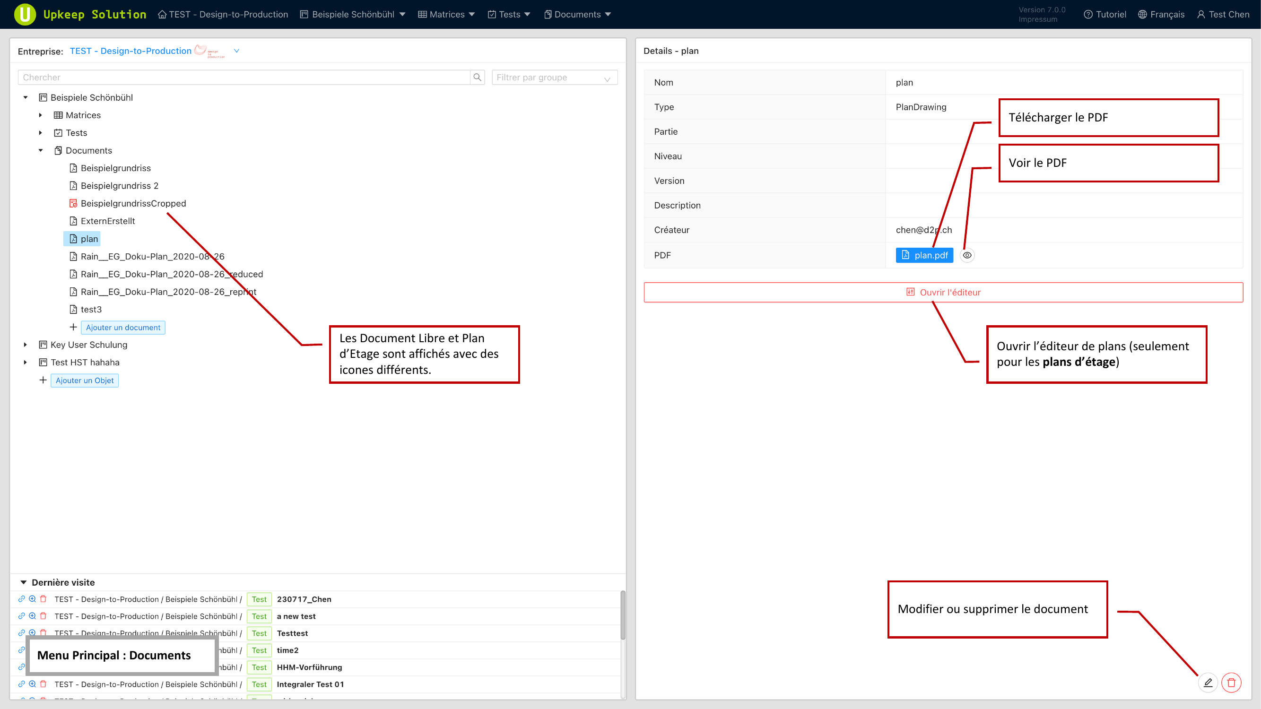This screenshot has width=1261, height=709.
Task: Click the Upkeep Solution logo icon
Action: tap(25, 14)
